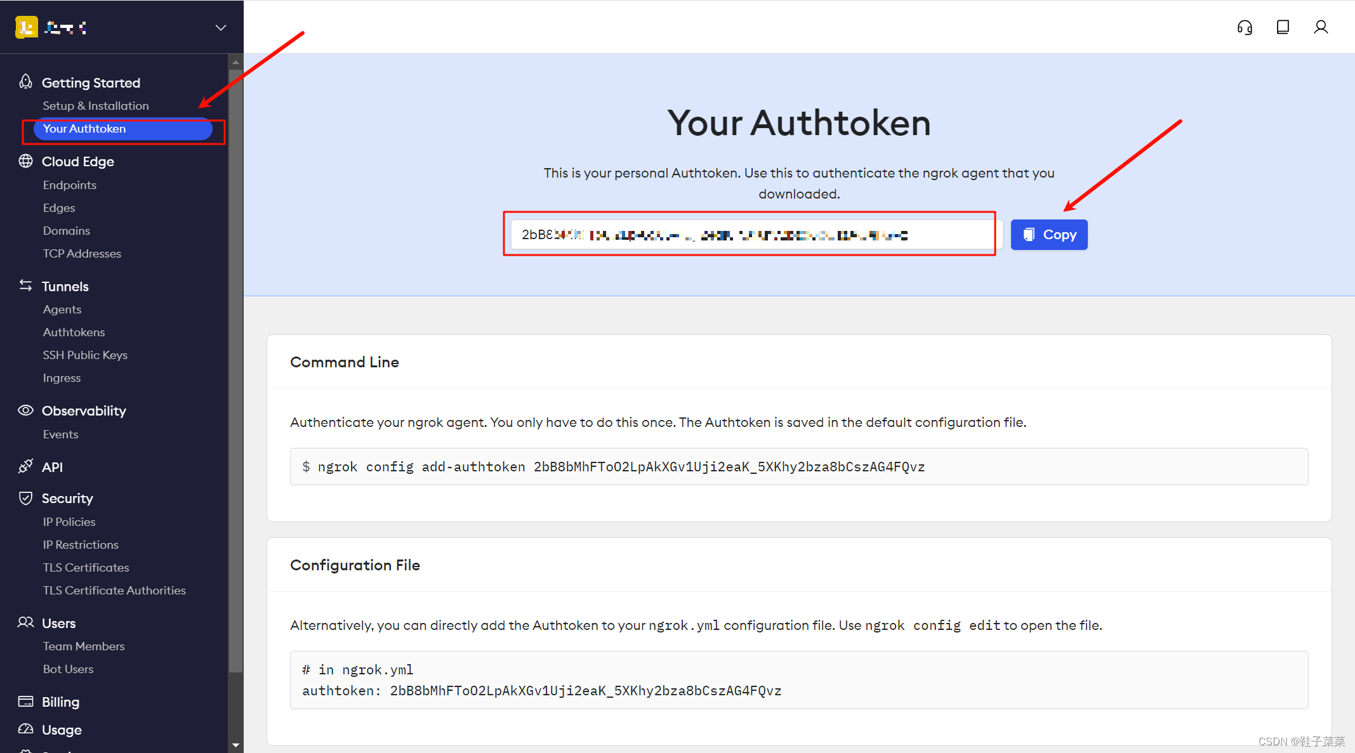The height and width of the screenshot is (753, 1355).
Task: Click the headset support icon
Action: [1245, 27]
